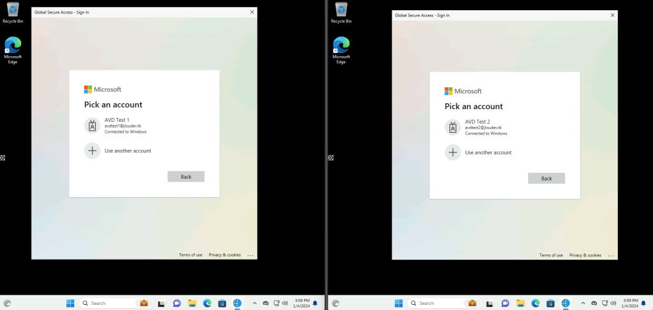The image size is (653, 310).
Task: Open network status on AVD Test 2 taskbar
Action: (605, 304)
